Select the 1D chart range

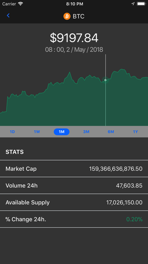[12, 132]
